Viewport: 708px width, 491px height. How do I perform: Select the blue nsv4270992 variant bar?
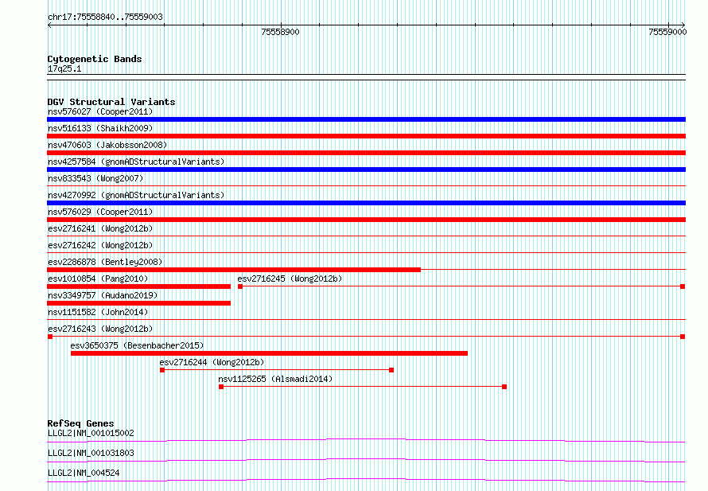(x=366, y=203)
